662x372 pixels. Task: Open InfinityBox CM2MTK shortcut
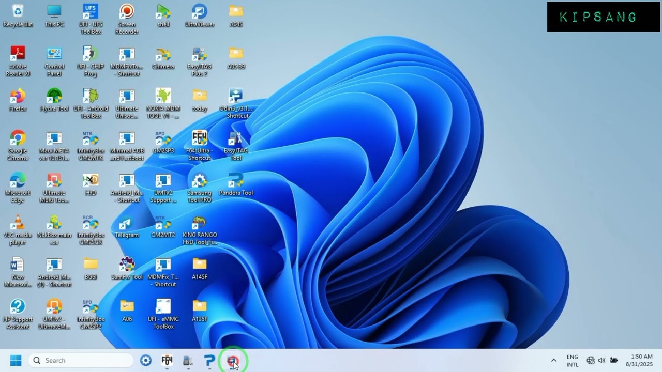(x=91, y=145)
